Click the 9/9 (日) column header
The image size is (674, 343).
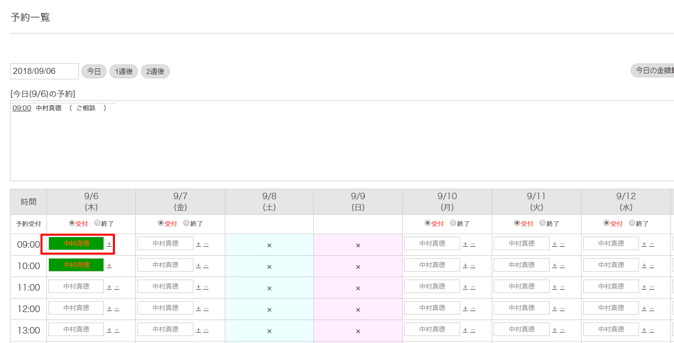tap(358, 202)
